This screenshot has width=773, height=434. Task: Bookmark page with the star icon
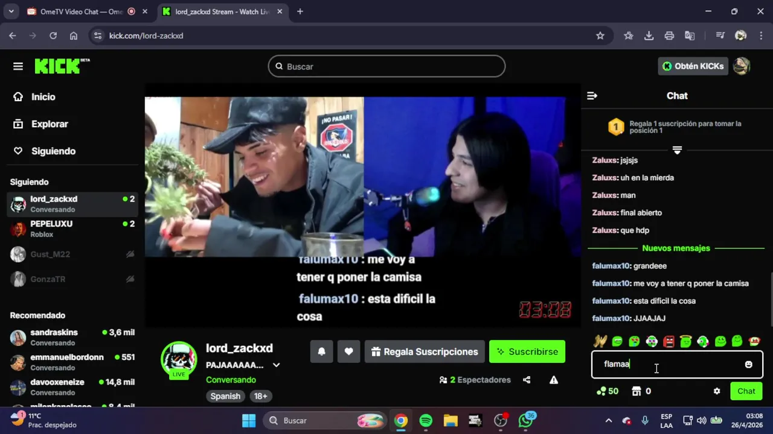pyautogui.click(x=600, y=36)
